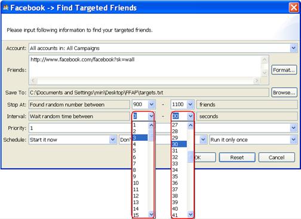Click the Friends URL text area
This screenshot has width=301, height=219.
click(145, 66)
